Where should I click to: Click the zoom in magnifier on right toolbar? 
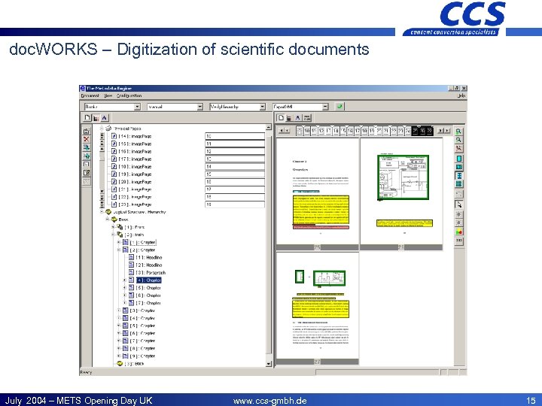pos(458,131)
